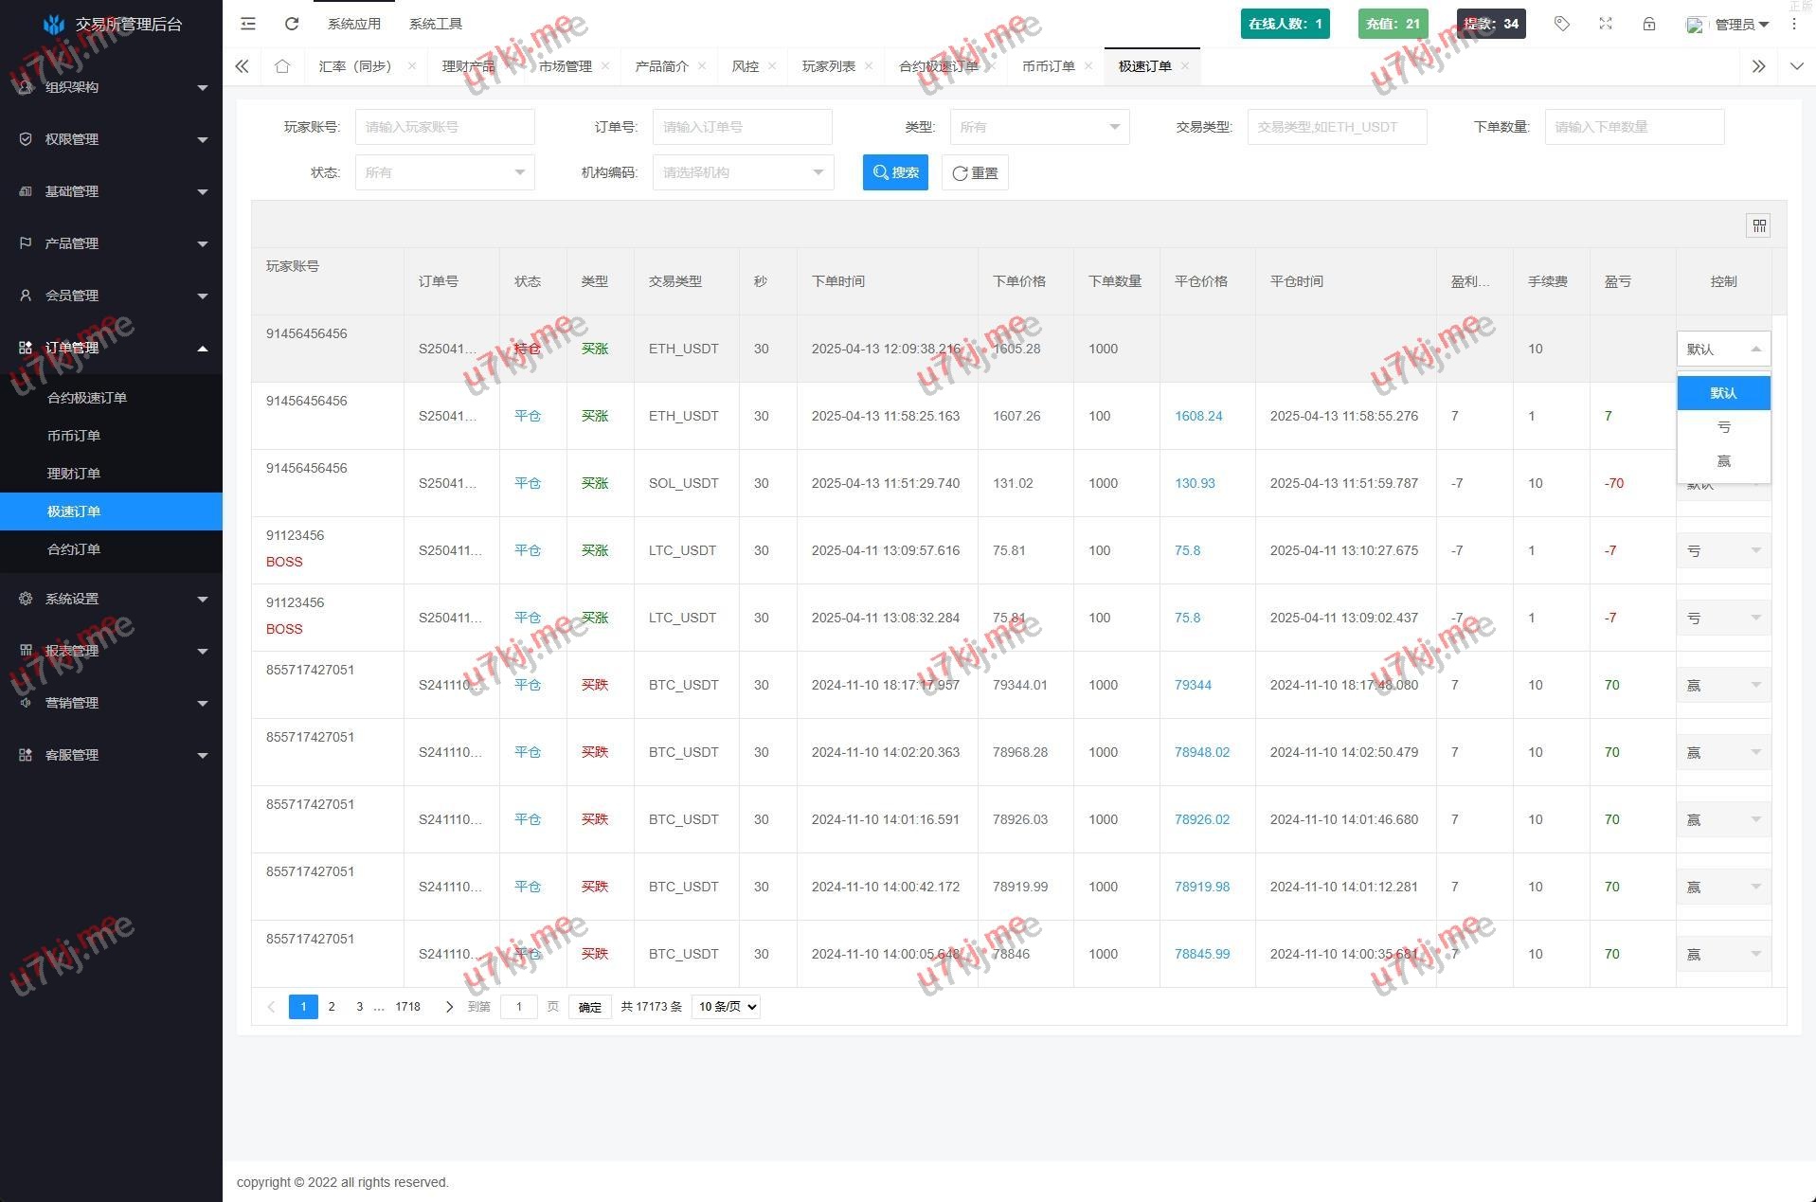Screen dimensions: 1816x1202
Task: Click the tag icon in header
Action: (1562, 24)
